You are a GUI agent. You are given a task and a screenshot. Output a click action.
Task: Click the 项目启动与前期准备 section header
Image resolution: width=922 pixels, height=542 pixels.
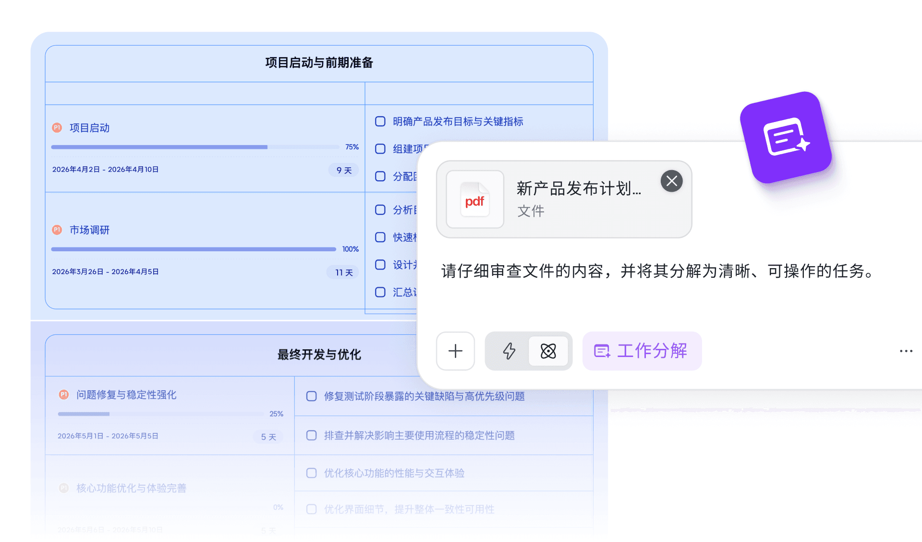click(319, 63)
